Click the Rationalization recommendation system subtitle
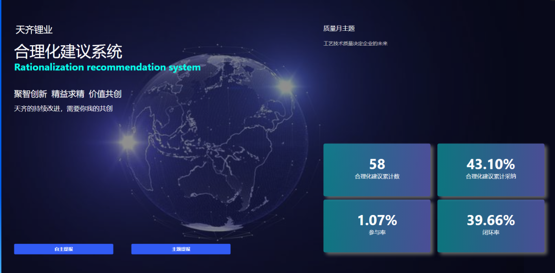Viewport: 555px width, 273px height. (107, 67)
